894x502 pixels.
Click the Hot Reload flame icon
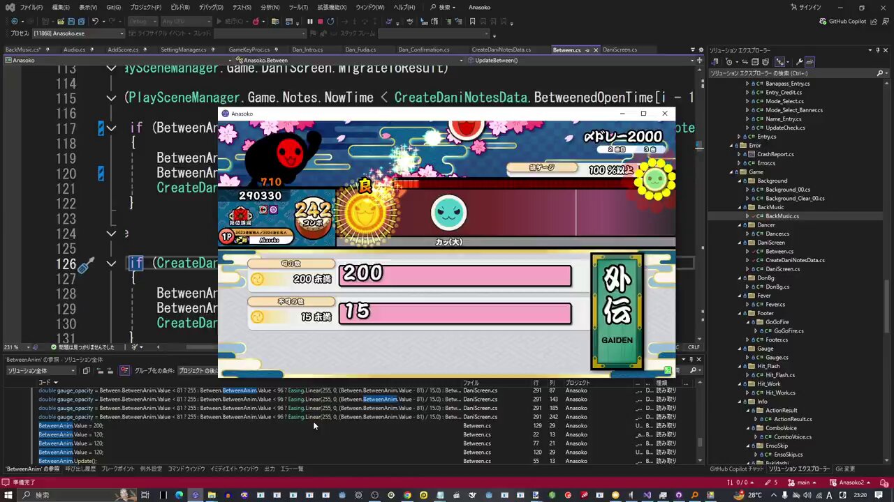(256, 22)
